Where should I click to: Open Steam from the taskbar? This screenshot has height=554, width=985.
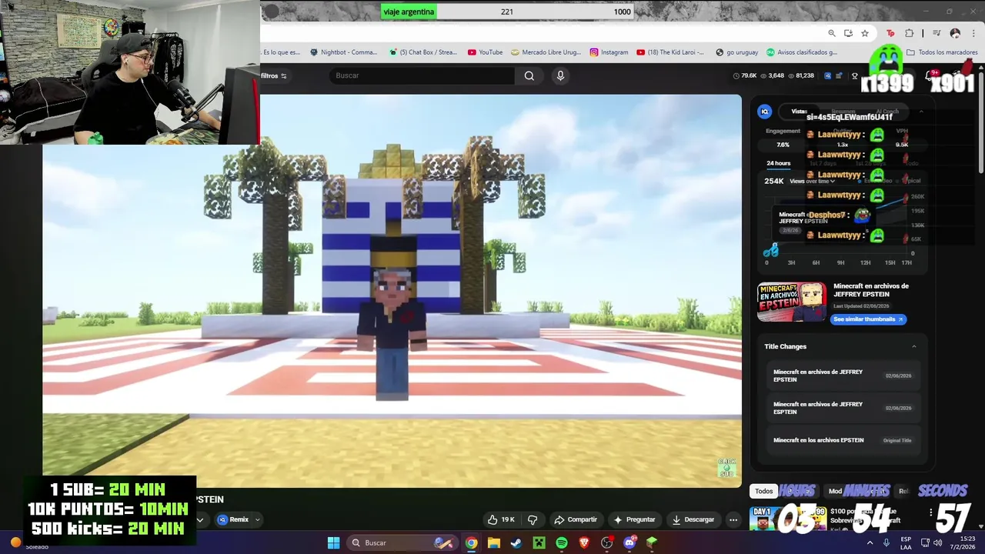tap(516, 542)
